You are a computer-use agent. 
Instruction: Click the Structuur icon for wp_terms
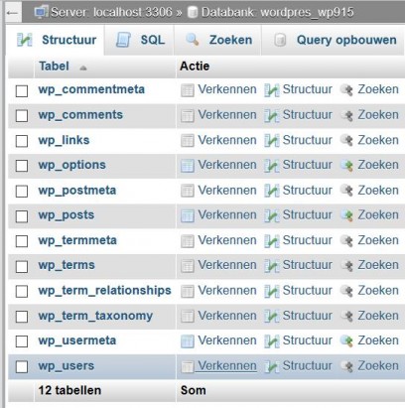[272, 266]
